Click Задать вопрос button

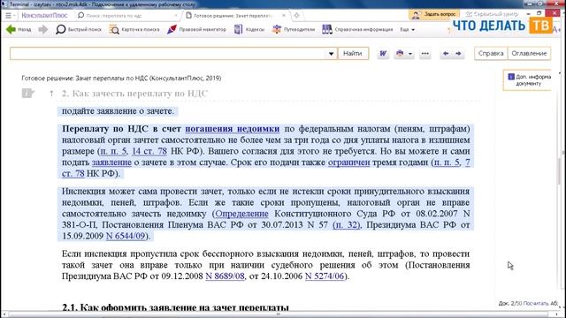(x=434, y=14)
